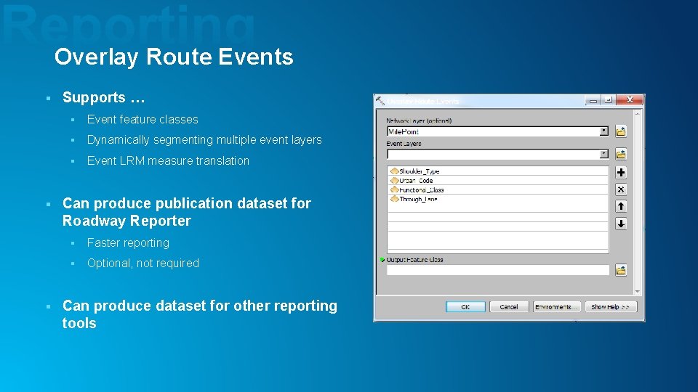This screenshot has width=698, height=392.
Task: Browse for Output Feature Class folder icon
Action: click(620, 270)
